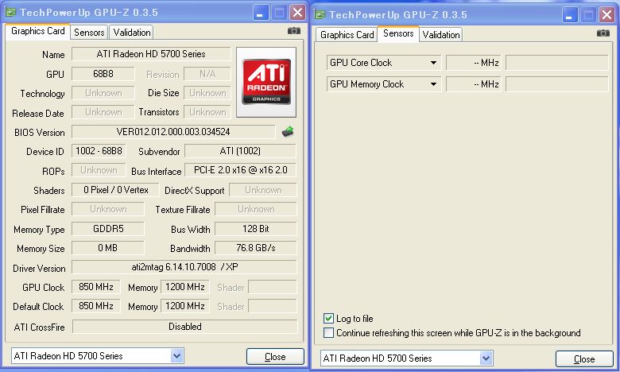Click GPU Clock field 850 MHz
Image resolution: width=620 pixels, height=372 pixels.
tap(95, 287)
